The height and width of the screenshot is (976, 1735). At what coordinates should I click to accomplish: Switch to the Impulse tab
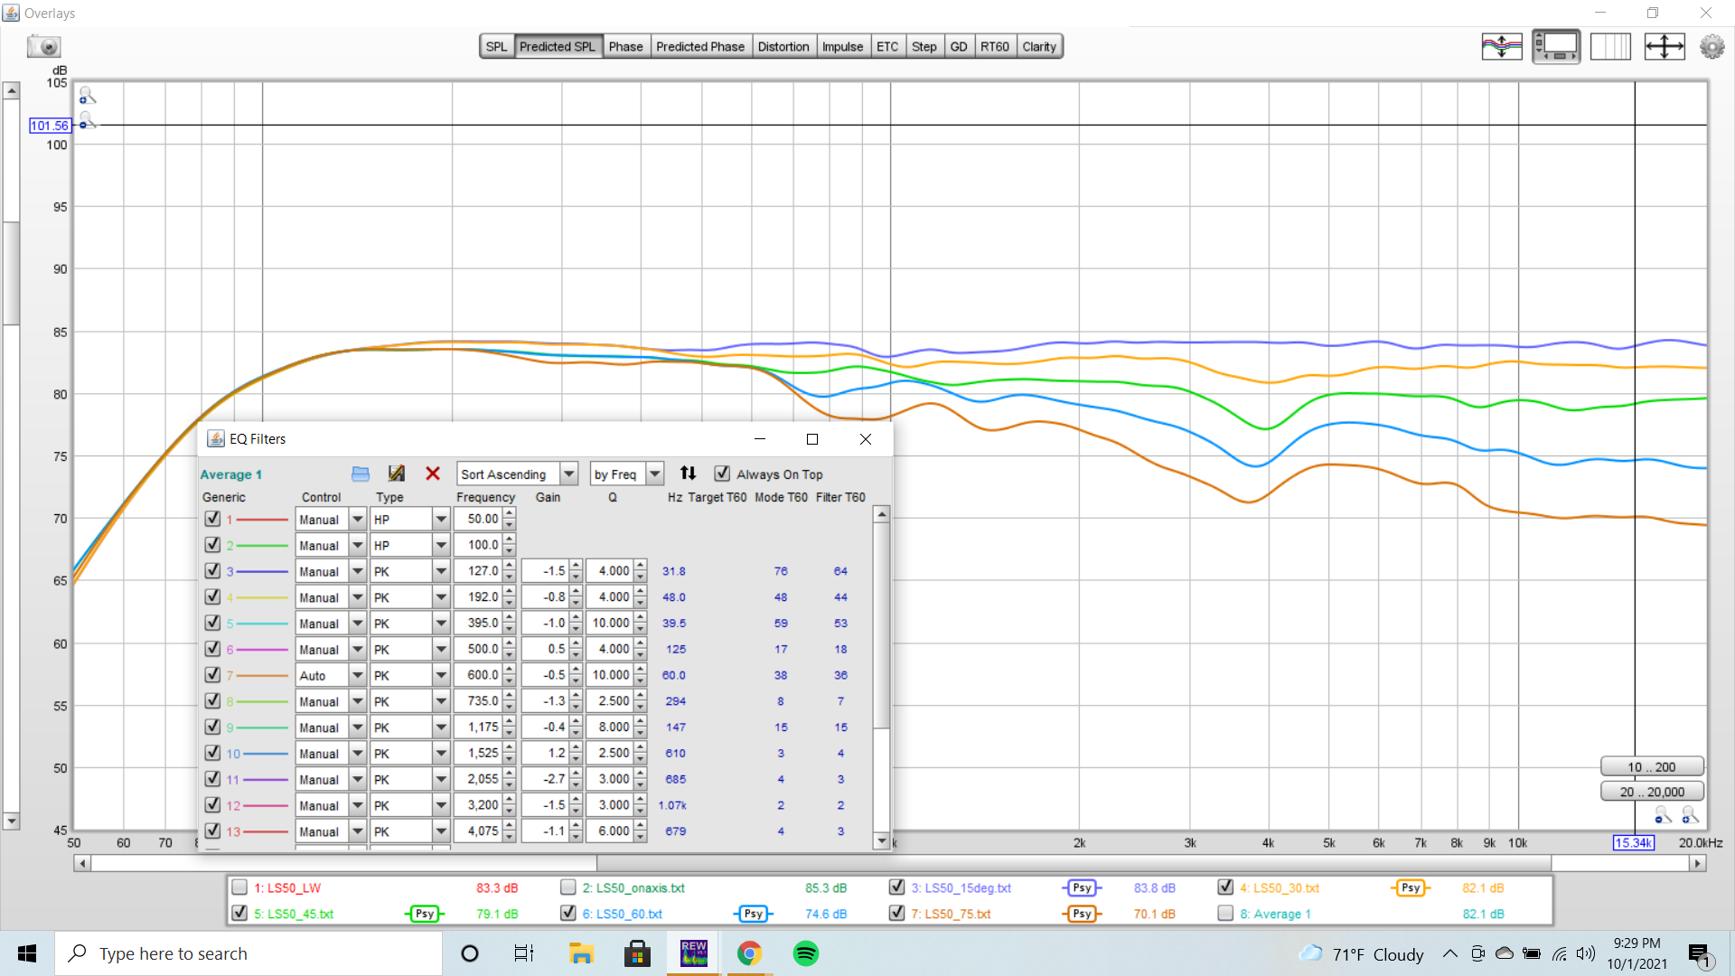(842, 47)
